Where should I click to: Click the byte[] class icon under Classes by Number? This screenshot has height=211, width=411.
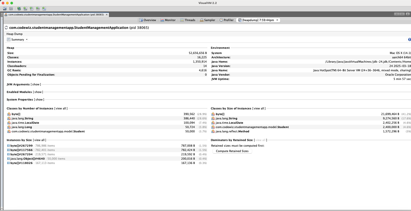pyautogui.click(x=9, y=114)
